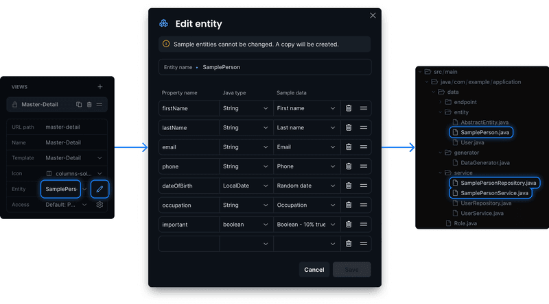Delete the firstName property row
Viewport: 549px width, 304px height.
coord(349,108)
